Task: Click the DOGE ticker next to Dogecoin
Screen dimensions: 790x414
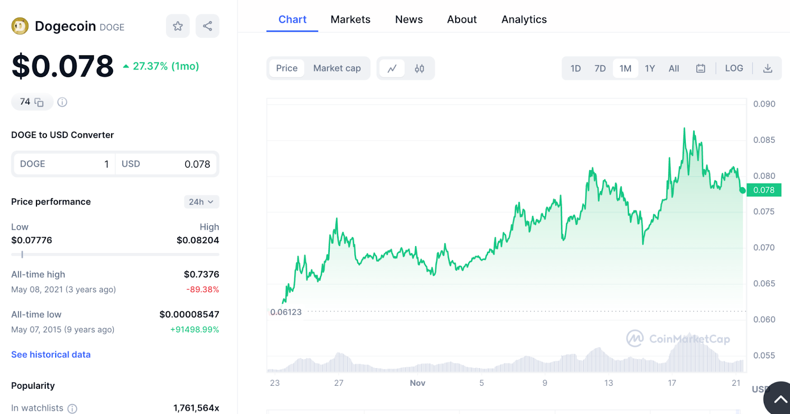Action: (x=112, y=27)
